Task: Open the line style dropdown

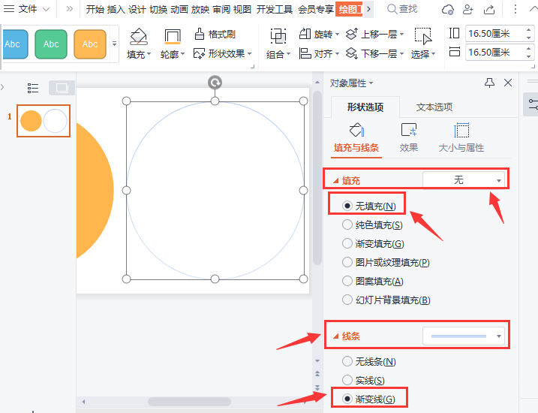Action: click(464, 336)
